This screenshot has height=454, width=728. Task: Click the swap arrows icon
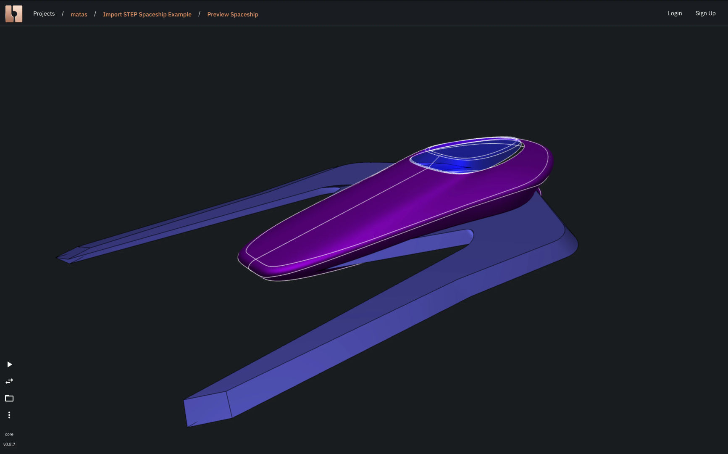[9, 381]
